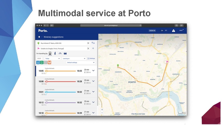Click browser forward button

pyautogui.click(x=47, y=25)
